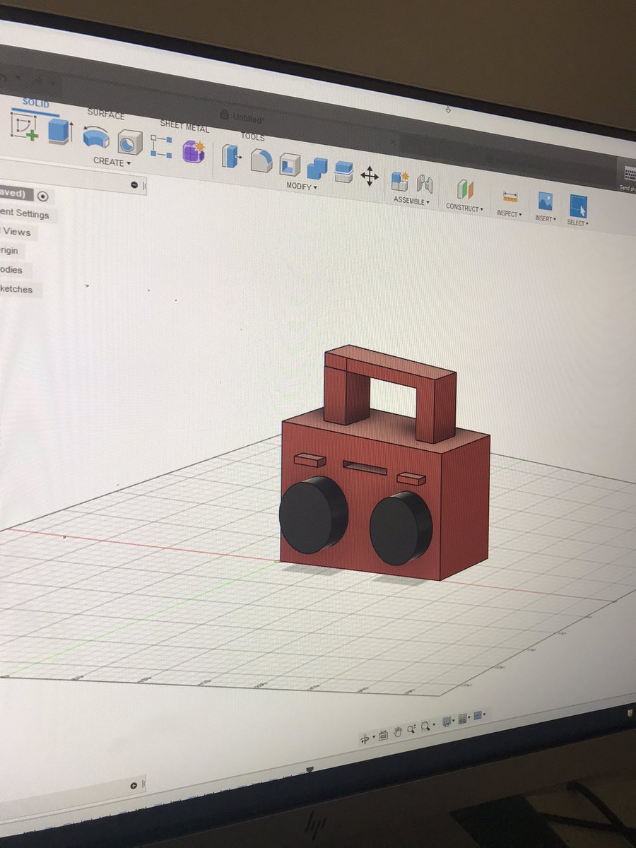Expand the Comments panel plus button

click(x=134, y=785)
